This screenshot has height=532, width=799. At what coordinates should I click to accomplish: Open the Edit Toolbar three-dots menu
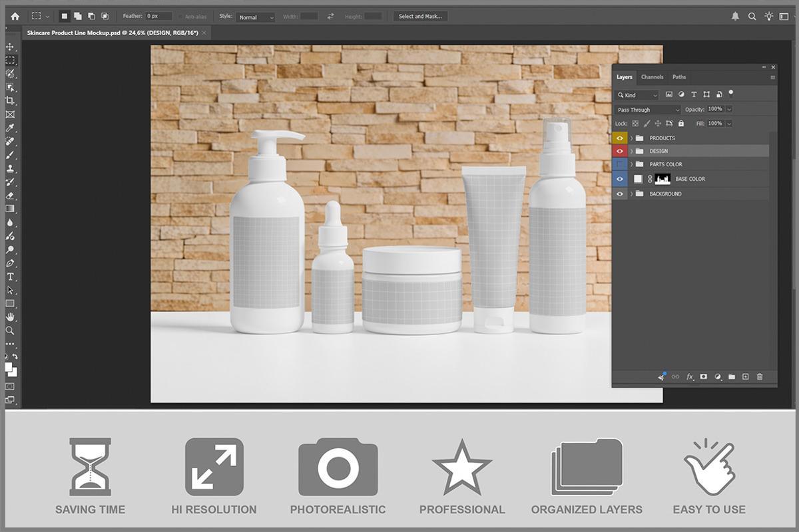tap(10, 344)
